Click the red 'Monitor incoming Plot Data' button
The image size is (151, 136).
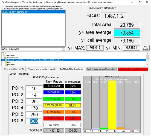click(133, 69)
